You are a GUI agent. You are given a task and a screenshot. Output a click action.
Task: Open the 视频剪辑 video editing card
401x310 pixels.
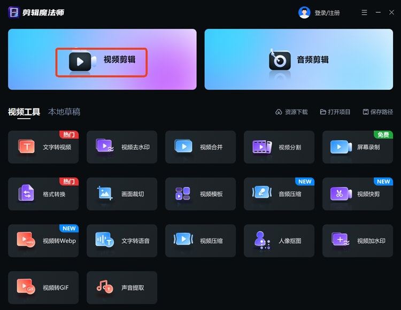point(102,59)
